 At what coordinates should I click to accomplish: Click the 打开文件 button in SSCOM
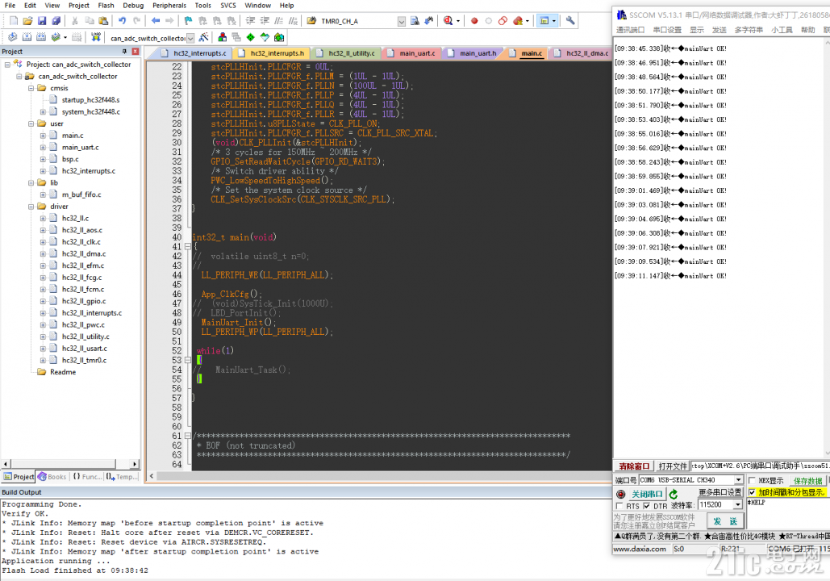pyautogui.click(x=673, y=466)
